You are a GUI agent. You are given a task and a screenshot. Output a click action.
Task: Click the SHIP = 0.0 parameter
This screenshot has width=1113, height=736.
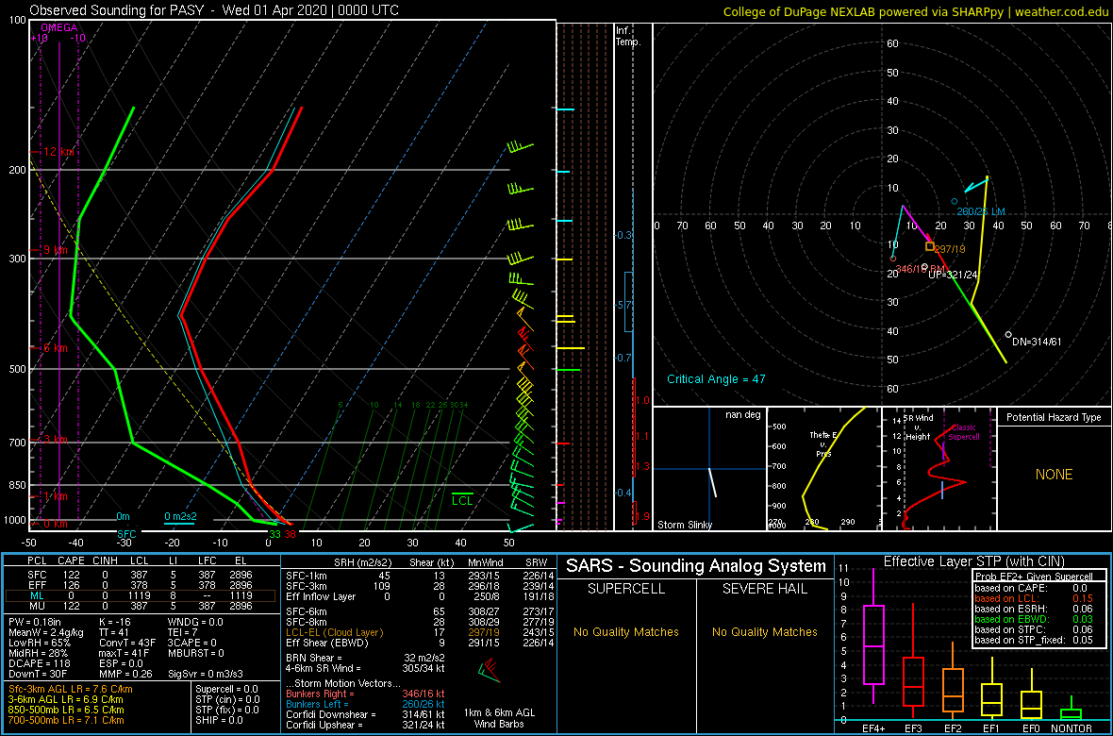pyautogui.click(x=220, y=720)
